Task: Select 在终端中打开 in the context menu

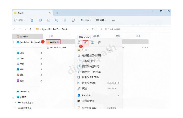Action: [x=98, y=101]
